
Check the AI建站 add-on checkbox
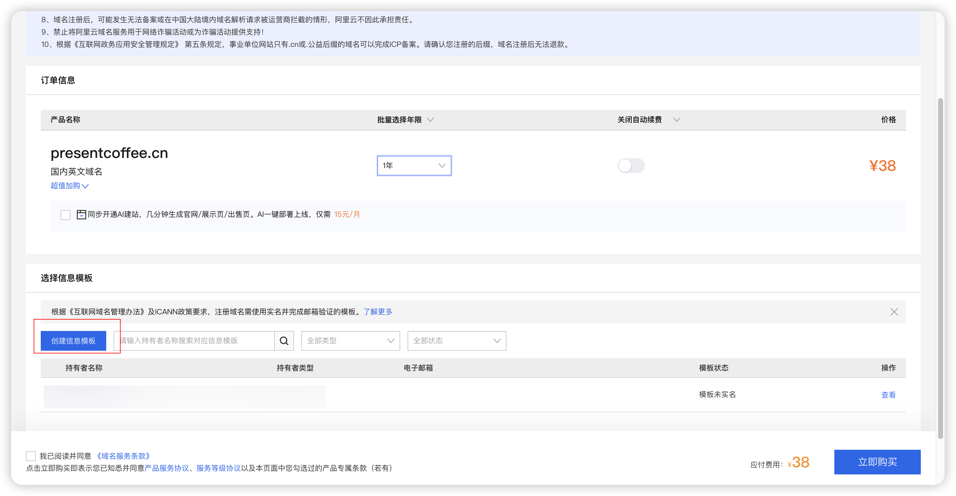[x=65, y=215]
